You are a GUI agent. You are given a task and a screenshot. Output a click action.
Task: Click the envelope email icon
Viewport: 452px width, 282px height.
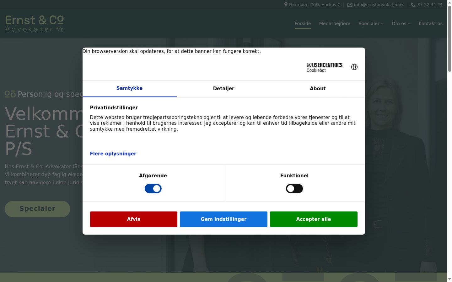coord(350,5)
